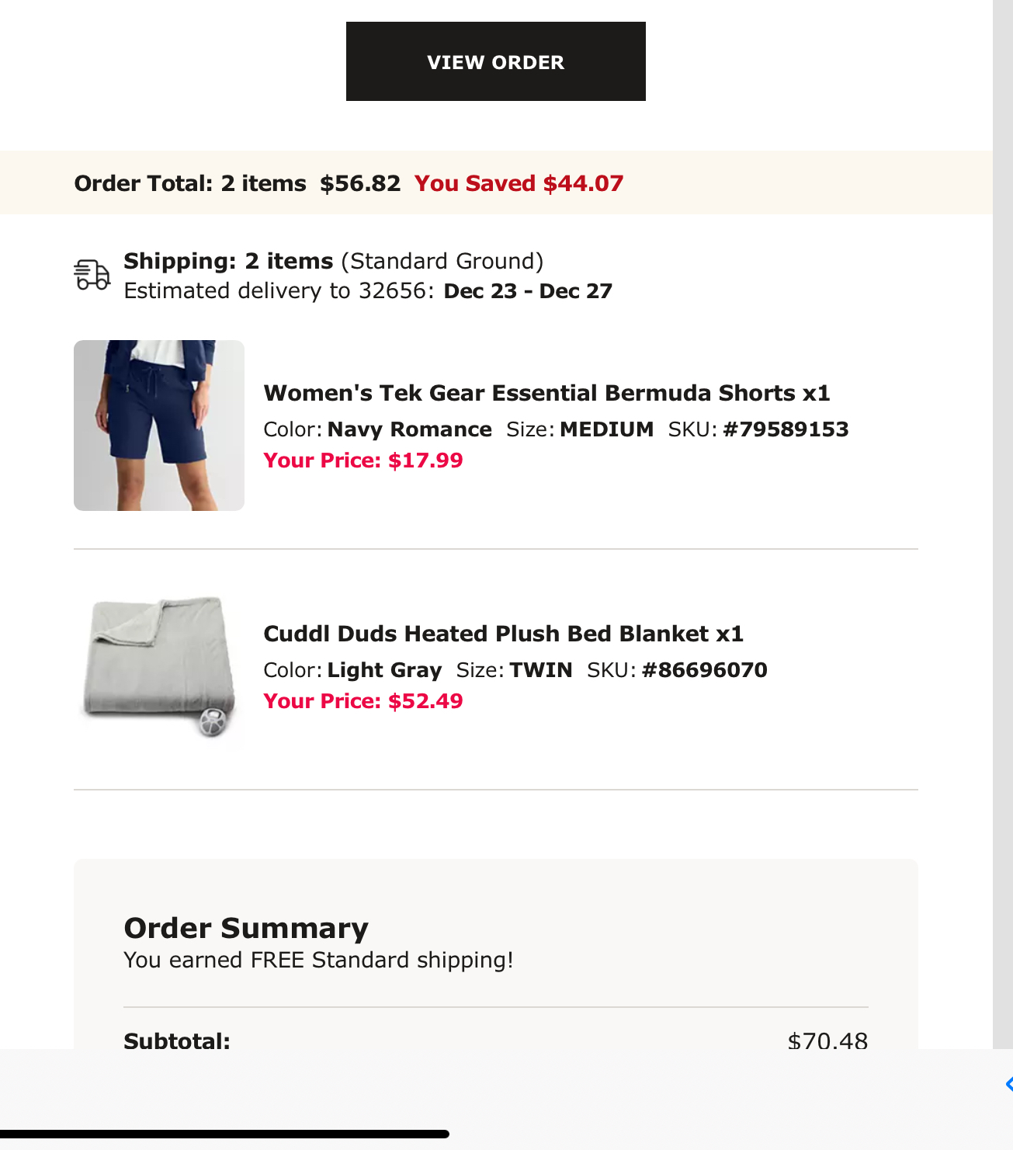Click the vertical scrollbar on the right edge
The width and height of the screenshot is (1013, 1150).
(x=1003, y=524)
